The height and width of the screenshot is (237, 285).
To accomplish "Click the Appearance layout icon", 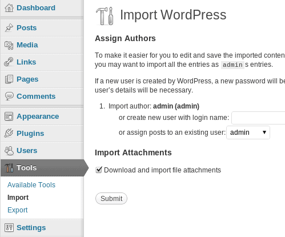I will pyautogui.click(x=9, y=117).
